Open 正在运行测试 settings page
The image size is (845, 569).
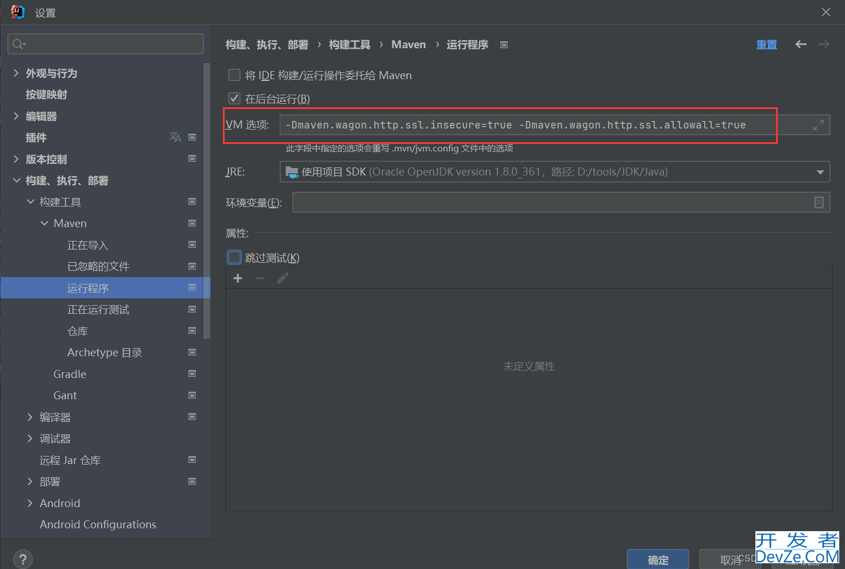[98, 310]
